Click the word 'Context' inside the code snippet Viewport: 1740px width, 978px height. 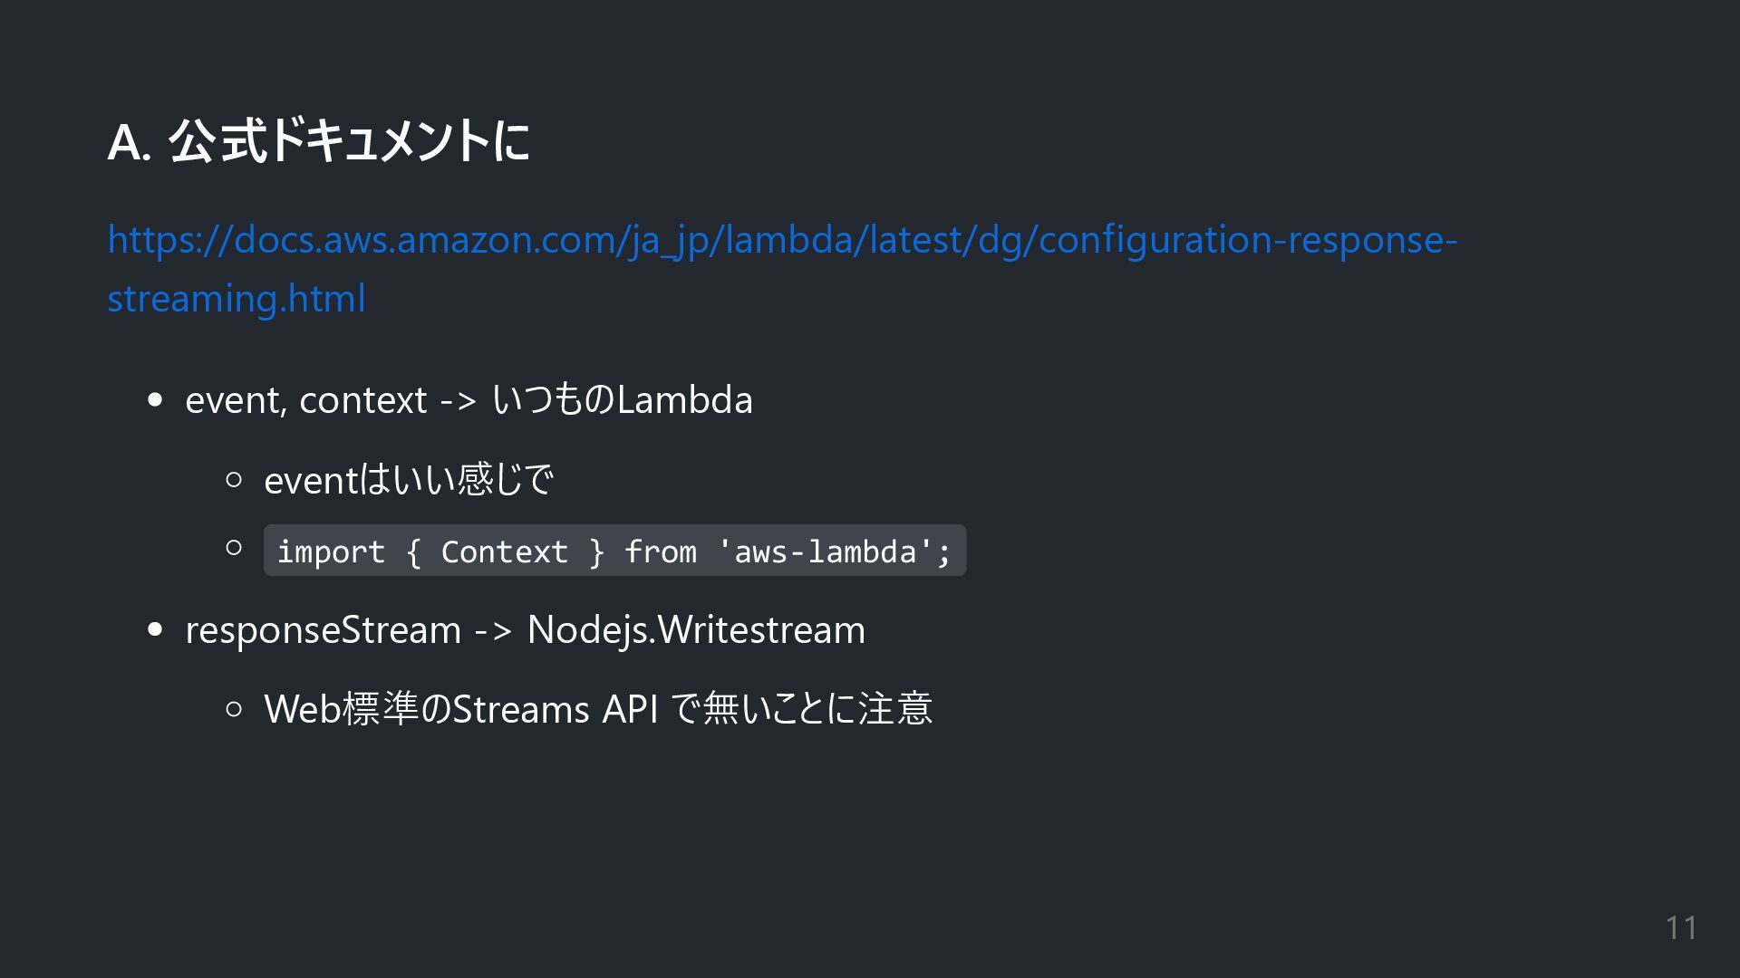tap(504, 551)
